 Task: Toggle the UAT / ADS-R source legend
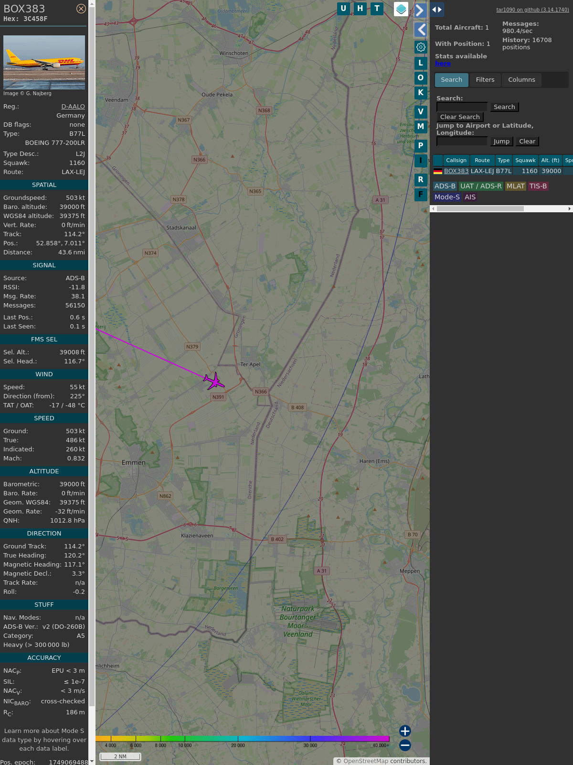coord(481,186)
